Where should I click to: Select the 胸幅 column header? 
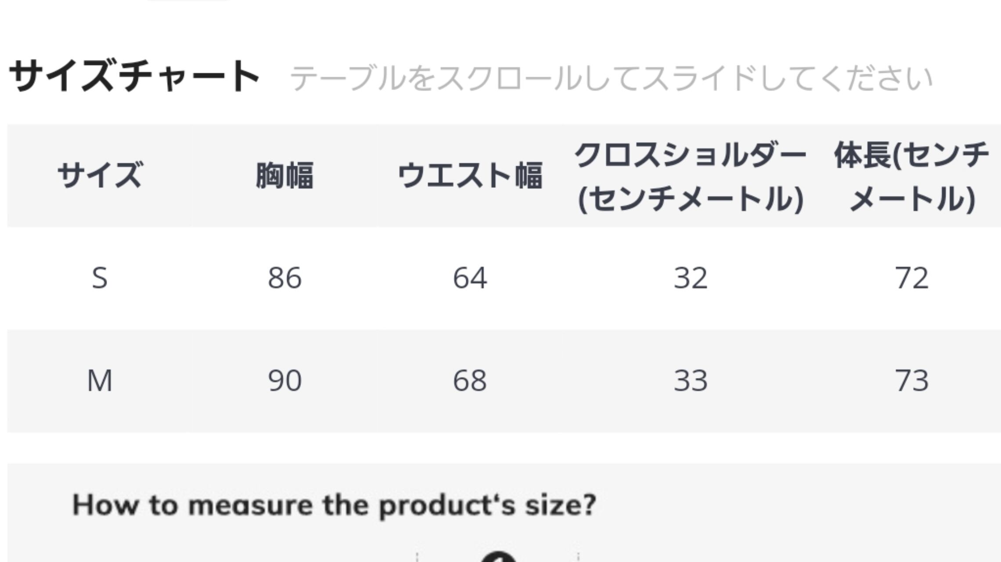pyautogui.click(x=284, y=175)
